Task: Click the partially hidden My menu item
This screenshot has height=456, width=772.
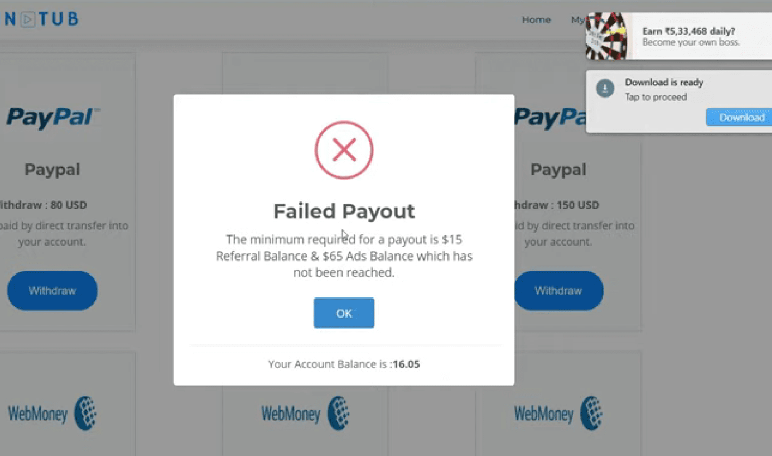Action: click(578, 20)
